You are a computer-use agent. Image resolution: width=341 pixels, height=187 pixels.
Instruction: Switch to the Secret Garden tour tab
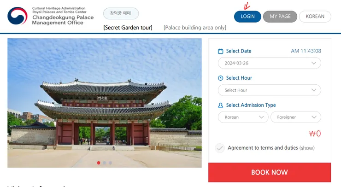(128, 28)
